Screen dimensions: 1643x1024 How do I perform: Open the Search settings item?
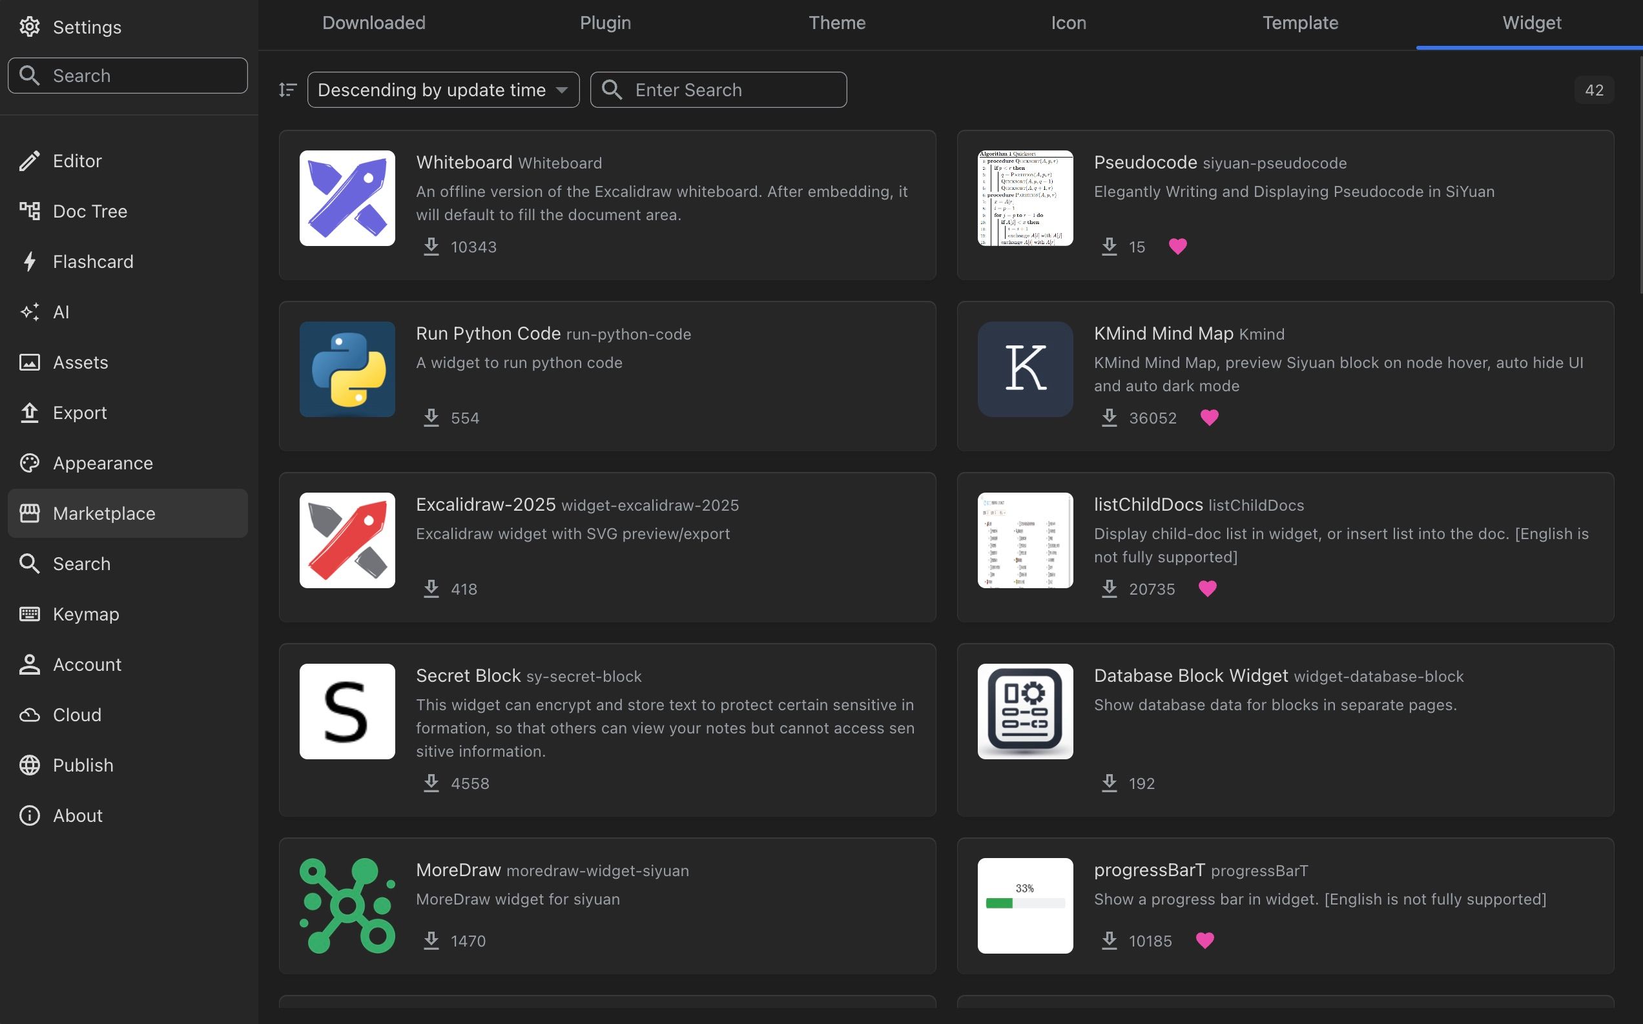[127, 564]
